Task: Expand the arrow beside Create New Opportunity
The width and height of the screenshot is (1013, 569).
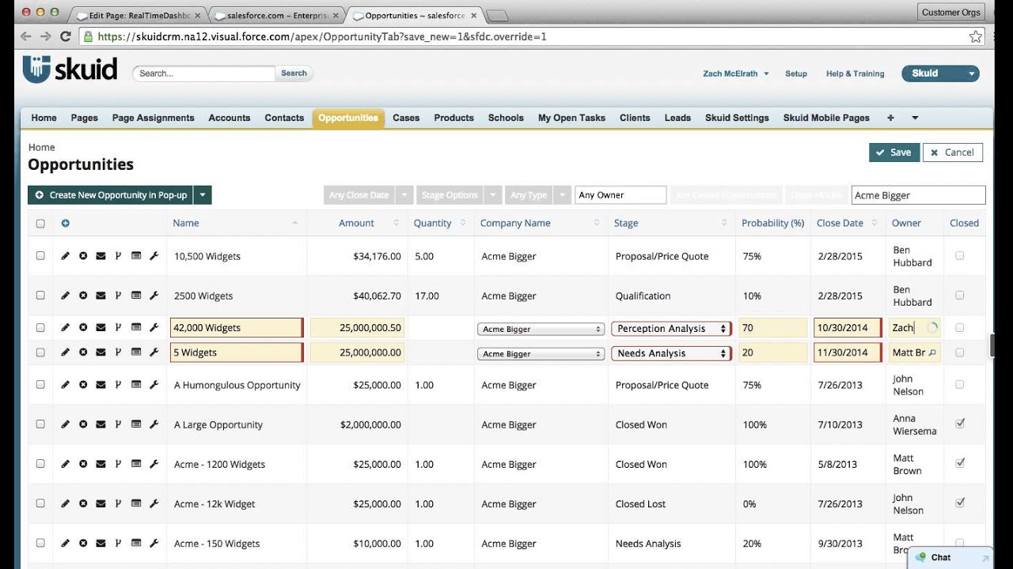Action: pos(203,195)
